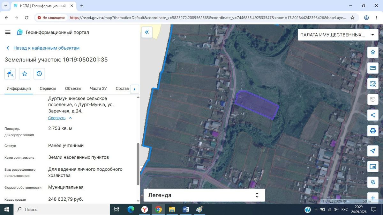The height and width of the screenshot is (215, 383).
Task: Click the ownership value Муниципальная
Action: (66, 187)
